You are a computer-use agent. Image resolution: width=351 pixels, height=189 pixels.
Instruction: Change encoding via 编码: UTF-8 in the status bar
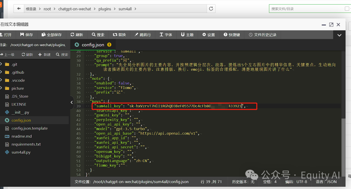click(x=296, y=182)
